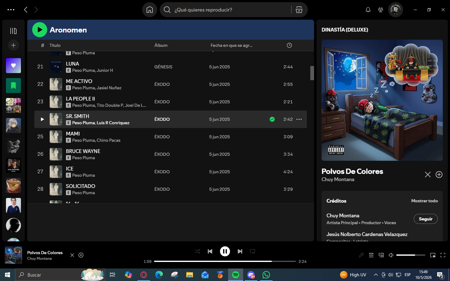Viewport: 450px width, 281px height.
Task: Open the playback queue
Action: click(371, 255)
